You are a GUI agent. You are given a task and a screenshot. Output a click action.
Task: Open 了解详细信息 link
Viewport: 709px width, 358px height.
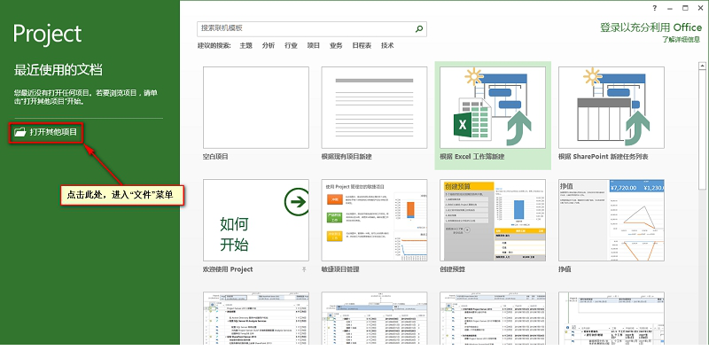click(682, 40)
